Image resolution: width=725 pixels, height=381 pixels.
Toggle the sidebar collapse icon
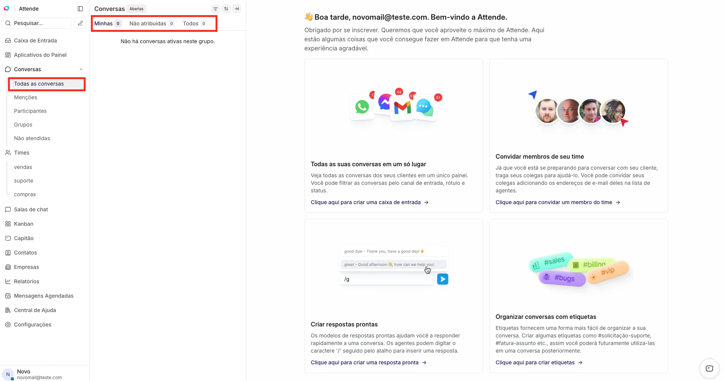point(80,9)
